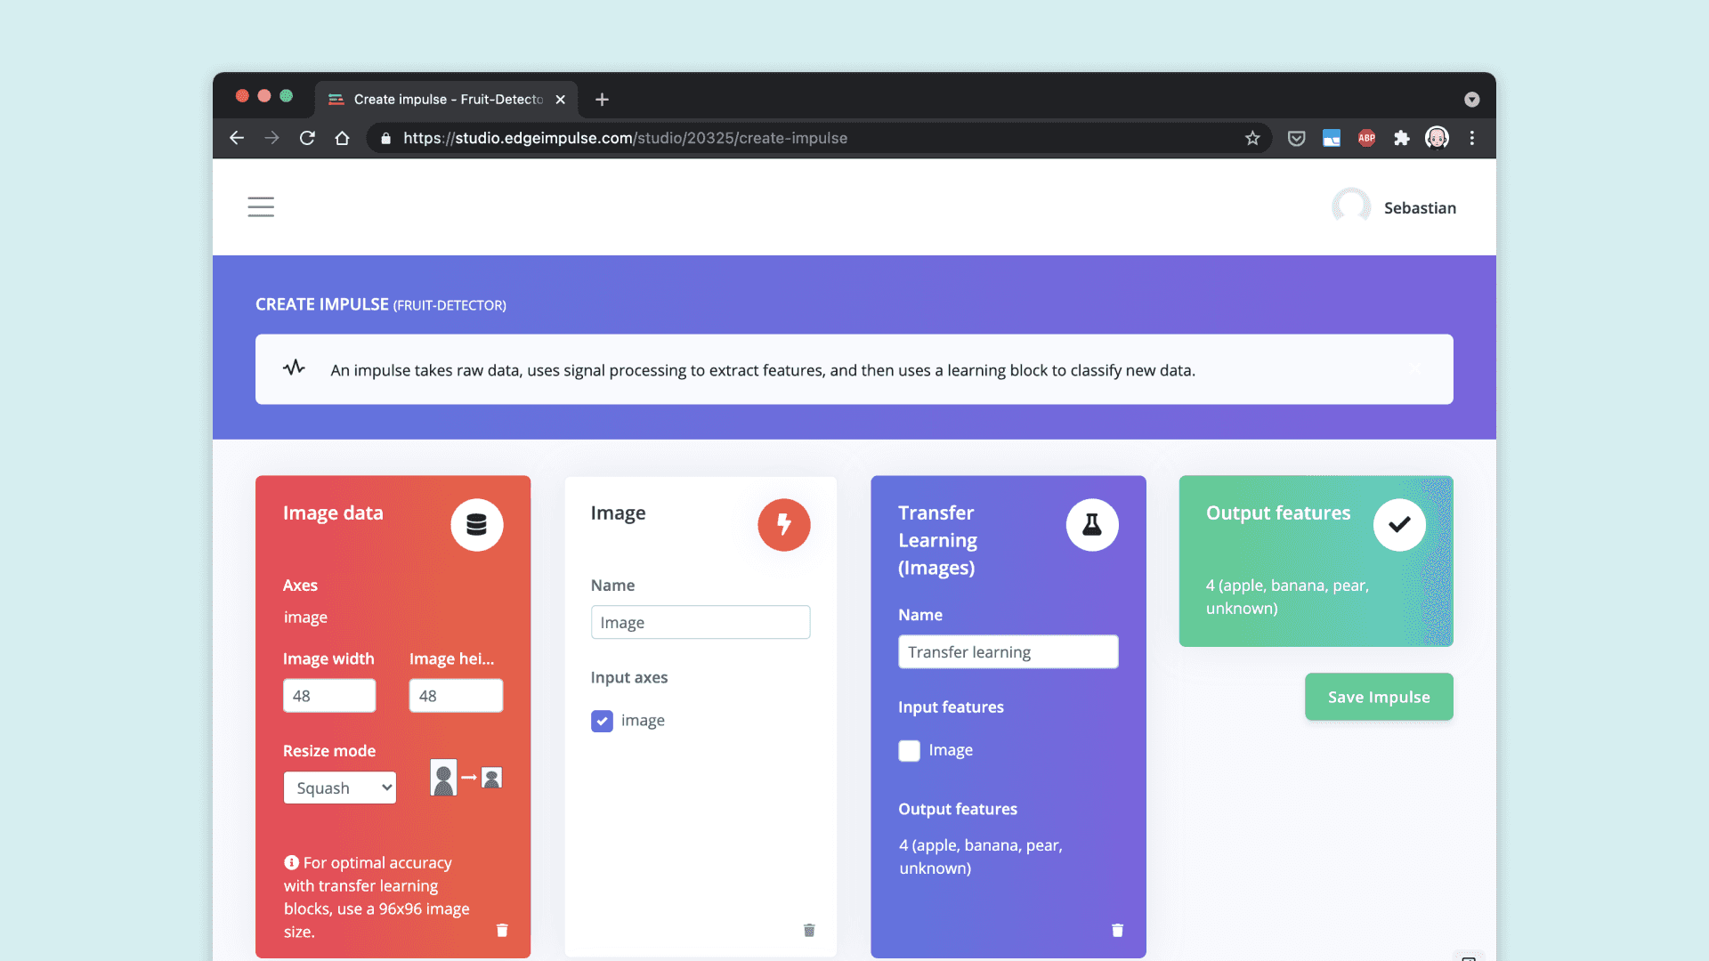Click the checkmark icon on Output features
The image size is (1709, 961).
pyautogui.click(x=1399, y=525)
